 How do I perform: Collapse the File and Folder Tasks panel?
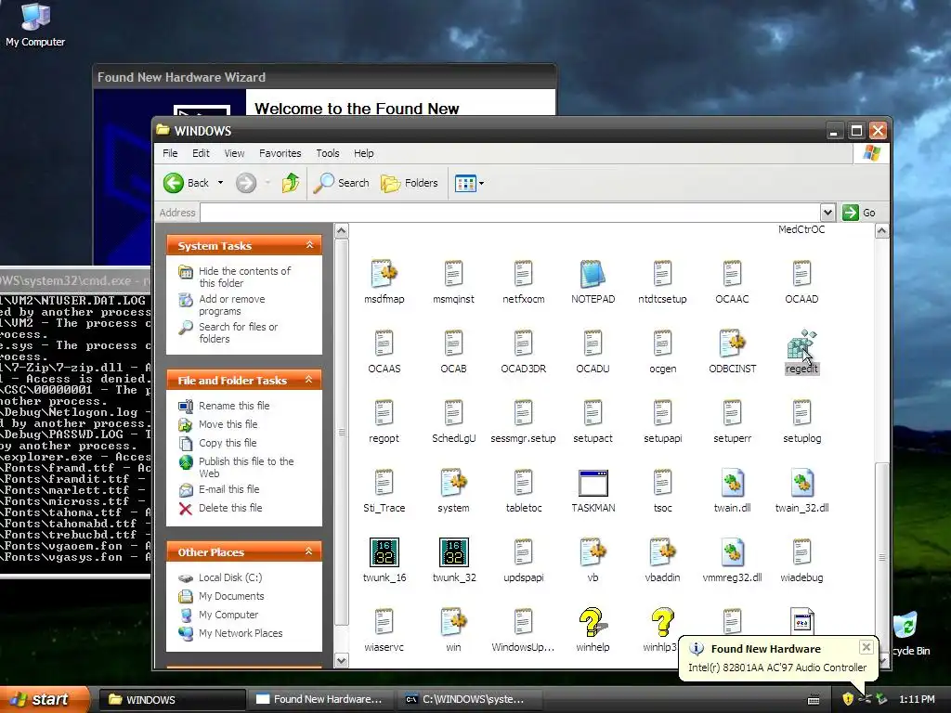click(309, 380)
